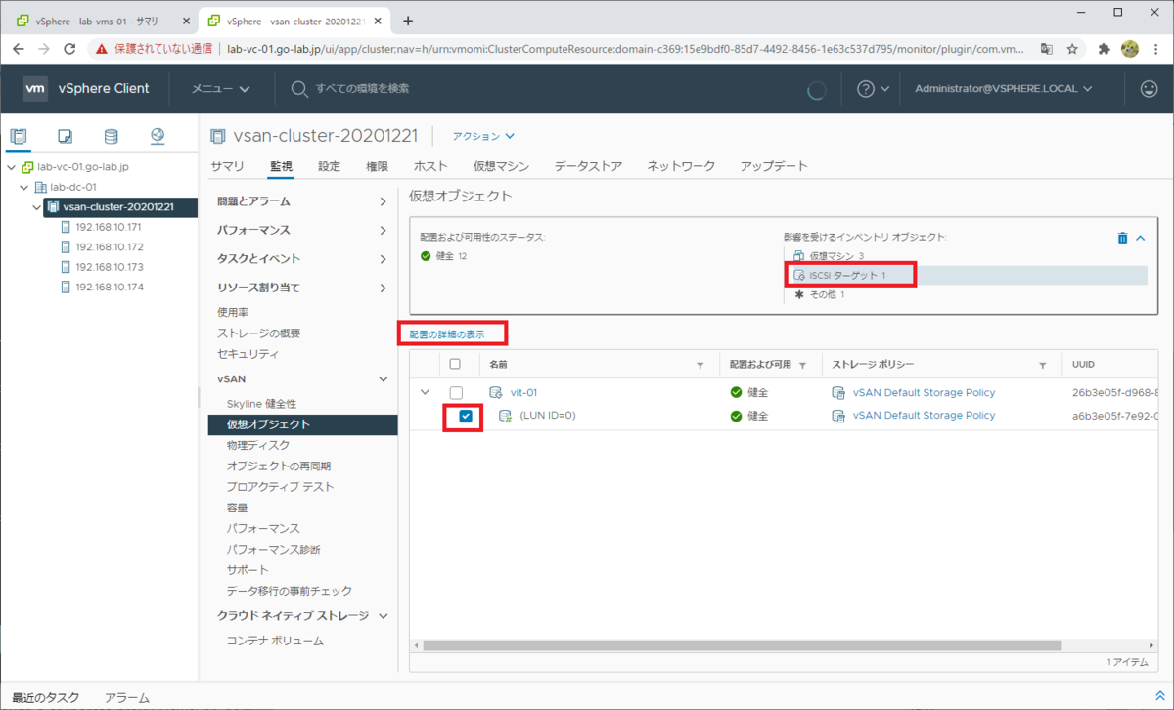Click the search field すべての環境を検索
Viewport: 1174px width, 710px height.
(362, 89)
